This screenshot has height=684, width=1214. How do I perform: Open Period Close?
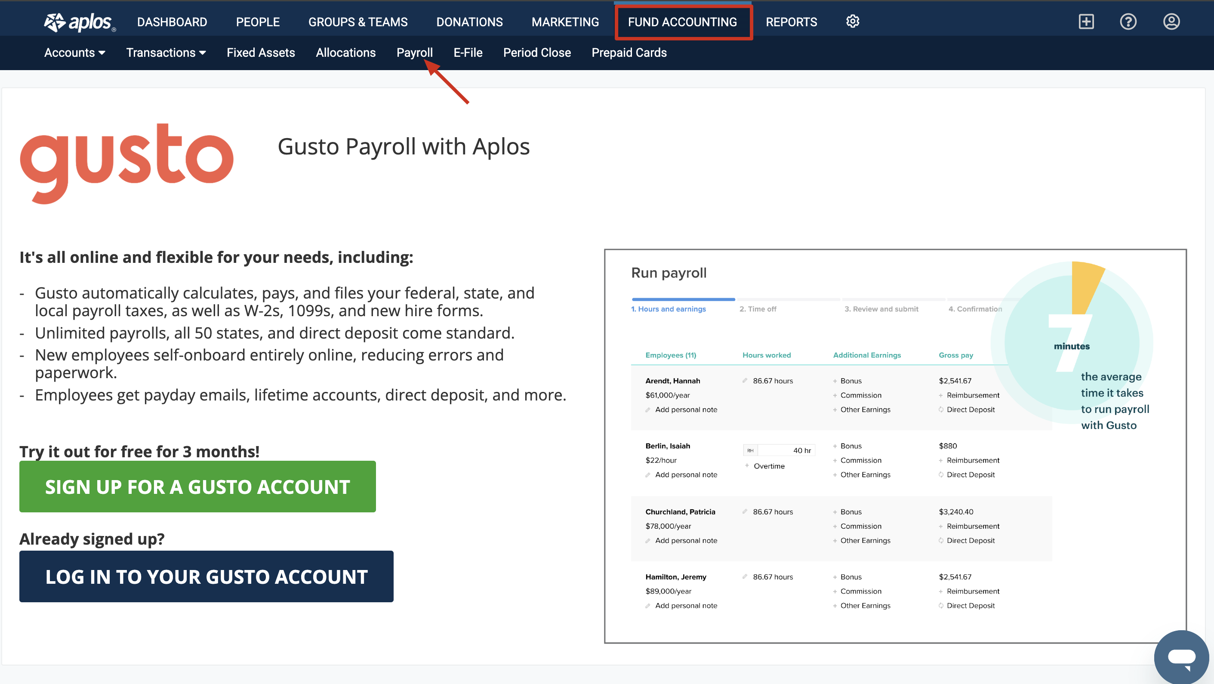click(x=537, y=52)
